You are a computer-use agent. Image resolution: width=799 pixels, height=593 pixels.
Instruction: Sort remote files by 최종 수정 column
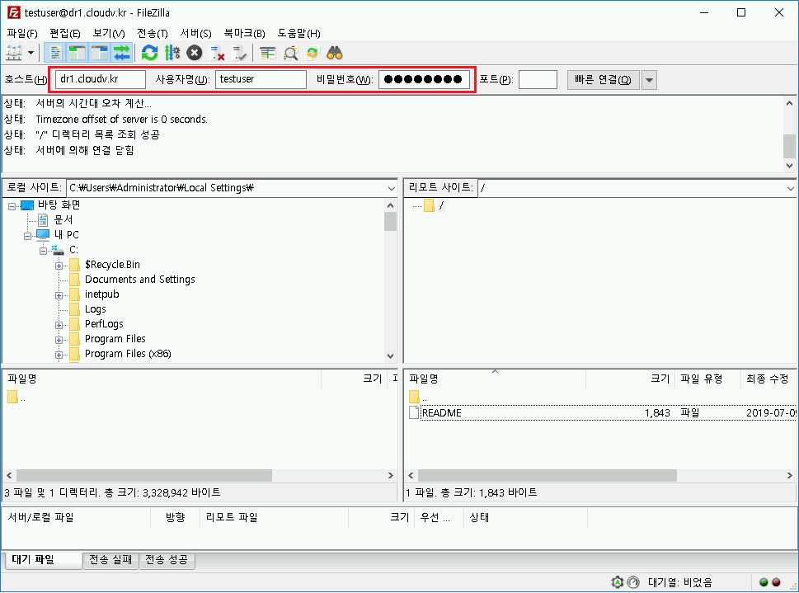point(768,379)
